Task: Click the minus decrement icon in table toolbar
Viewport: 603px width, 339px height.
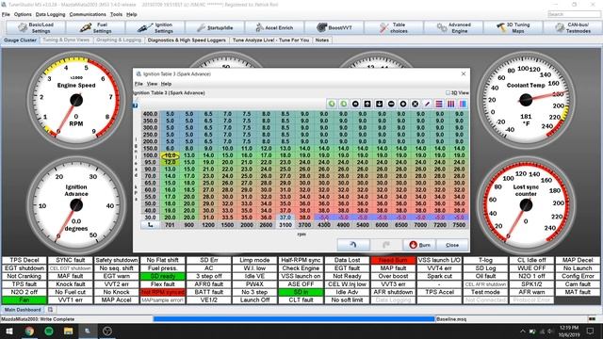Action: coord(391,104)
